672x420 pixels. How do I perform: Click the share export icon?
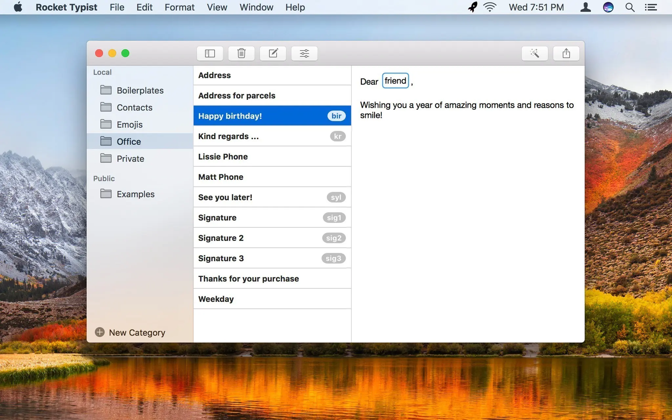566,53
